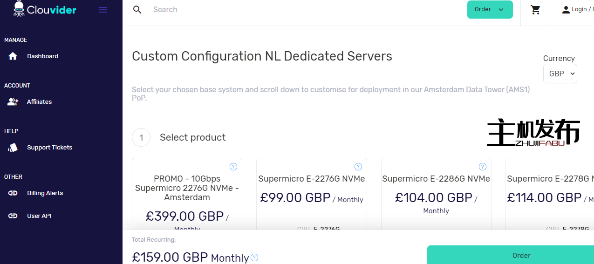
Task: Select the Supermicro E-2276G NVMe product
Action: [311, 196]
